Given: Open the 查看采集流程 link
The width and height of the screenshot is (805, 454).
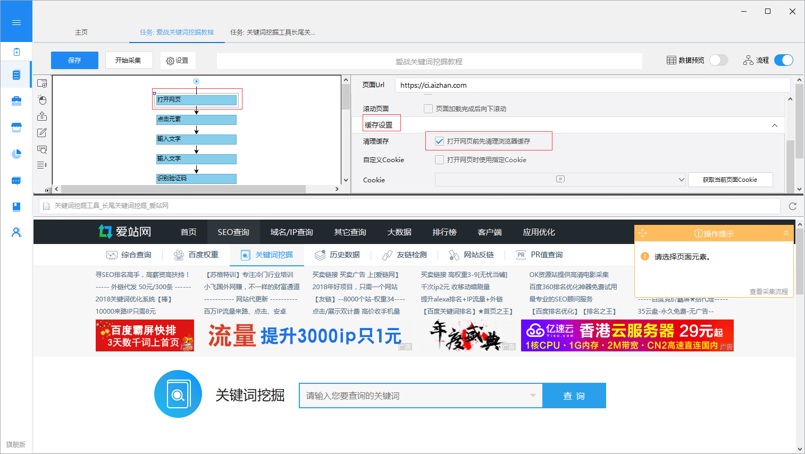Looking at the screenshot, I should pyautogui.click(x=769, y=291).
